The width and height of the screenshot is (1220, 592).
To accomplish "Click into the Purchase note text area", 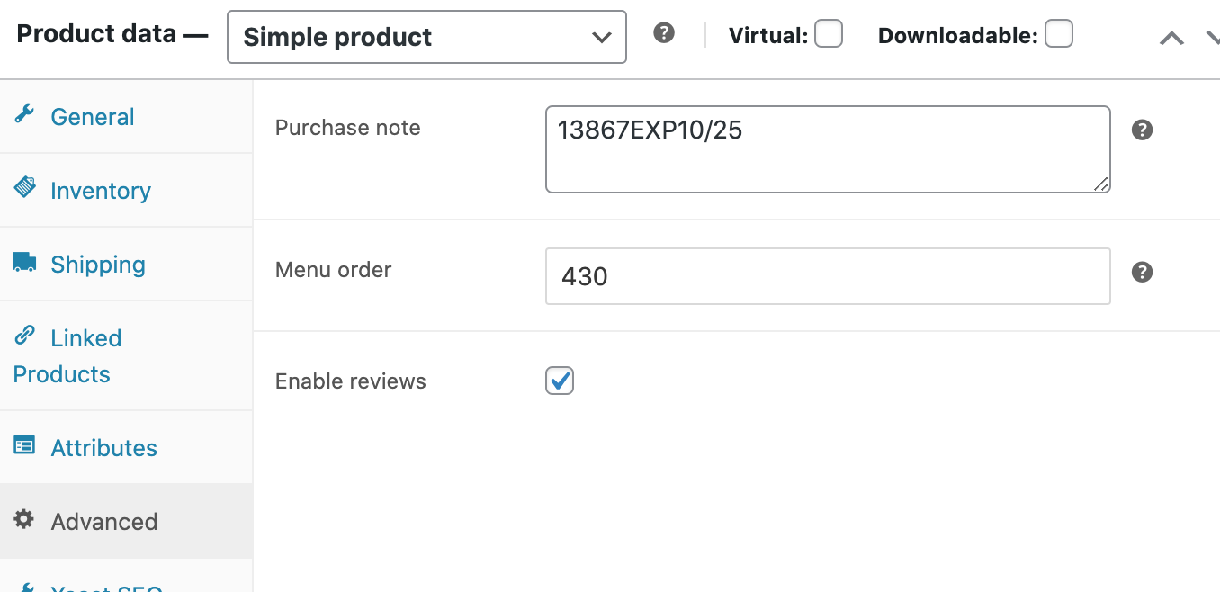I will tap(828, 149).
